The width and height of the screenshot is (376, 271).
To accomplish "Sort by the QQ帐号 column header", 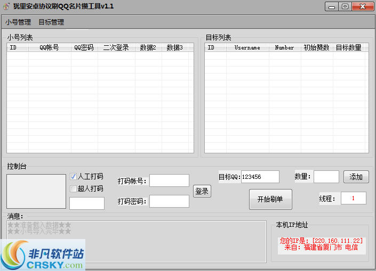I will (x=49, y=47).
